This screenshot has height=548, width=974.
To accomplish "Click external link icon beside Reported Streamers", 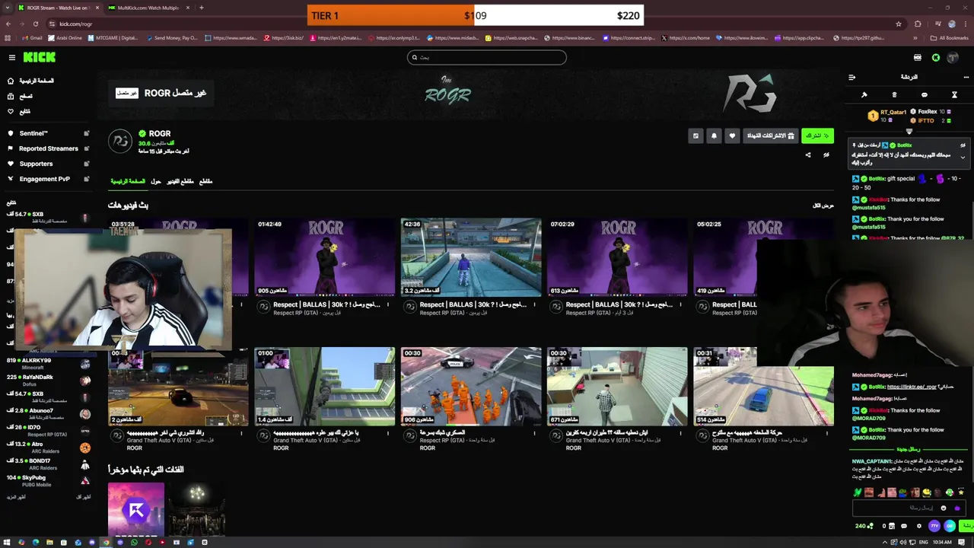I will 86,148.
